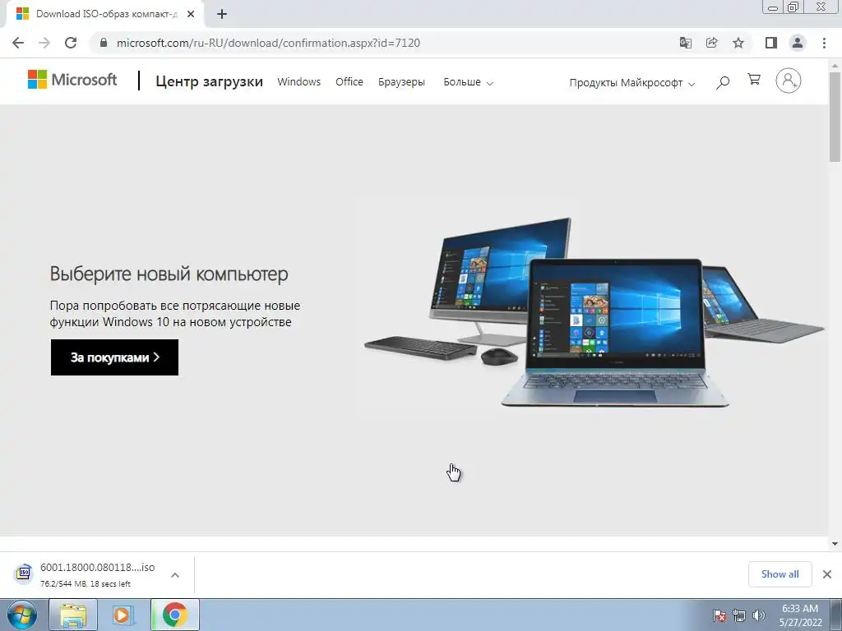The width and height of the screenshot is (842, 631).
Task: Open the Windows Start button
Action: coord(22,615)
